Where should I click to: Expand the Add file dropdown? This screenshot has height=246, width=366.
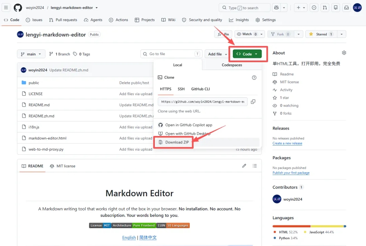(217, 54)
